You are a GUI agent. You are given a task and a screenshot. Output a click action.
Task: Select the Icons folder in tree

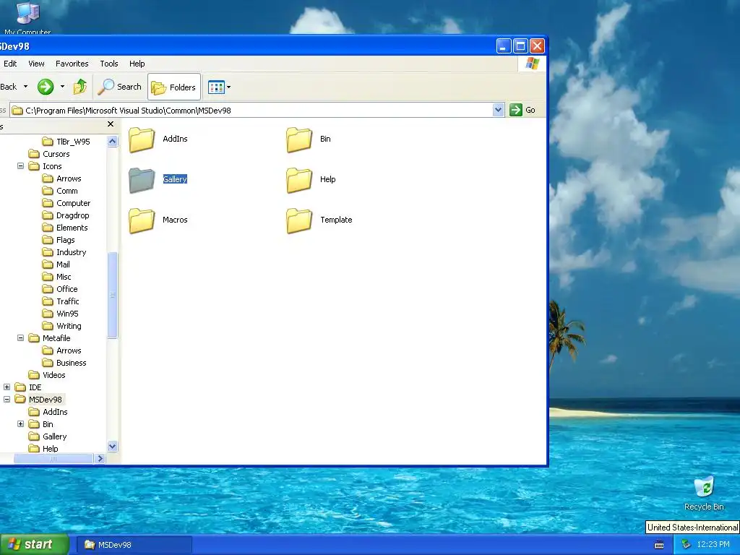click(46, 166)
